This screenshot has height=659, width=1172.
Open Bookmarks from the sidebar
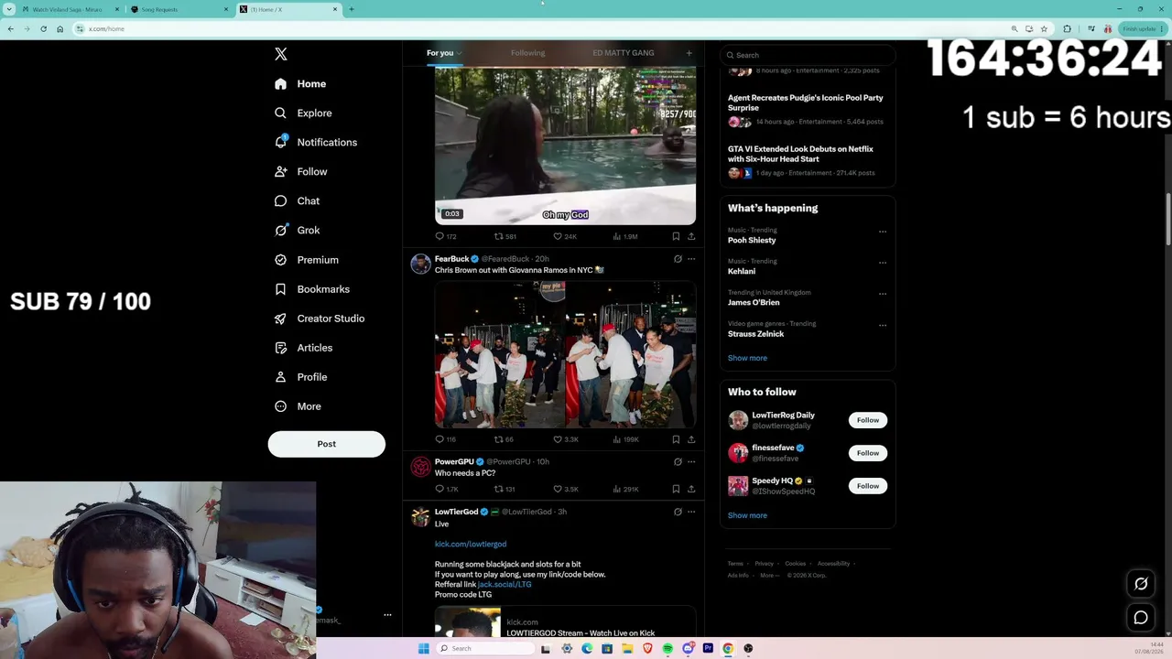click(x=312, y=289)
